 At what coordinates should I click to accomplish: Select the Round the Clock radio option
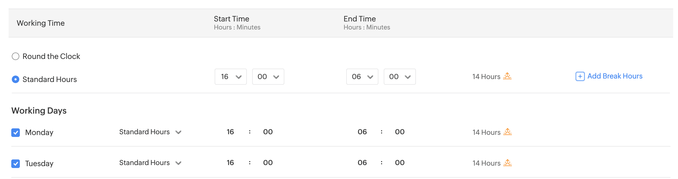click(16, 56)
